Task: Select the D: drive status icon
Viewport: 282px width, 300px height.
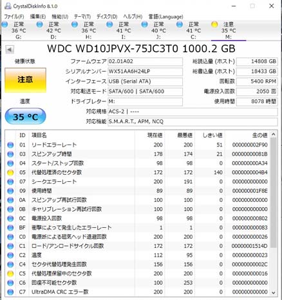Action: (x=39, y=25)
